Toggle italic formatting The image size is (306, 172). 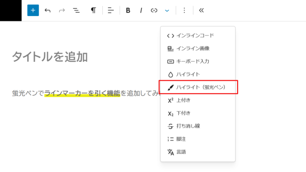(x=141, y=10)
